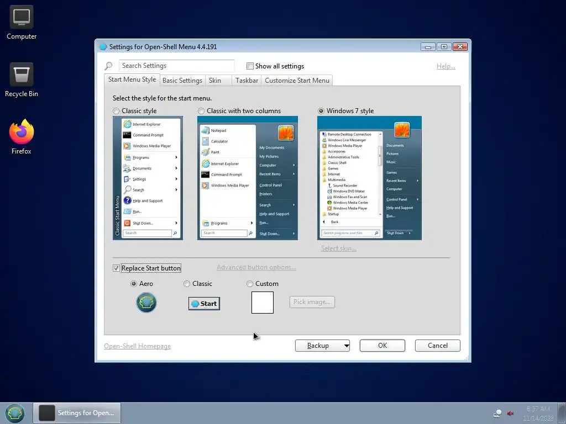This screenshot has width=566, height=424.
Task: Maximize the Settings window
Action: 444,47
